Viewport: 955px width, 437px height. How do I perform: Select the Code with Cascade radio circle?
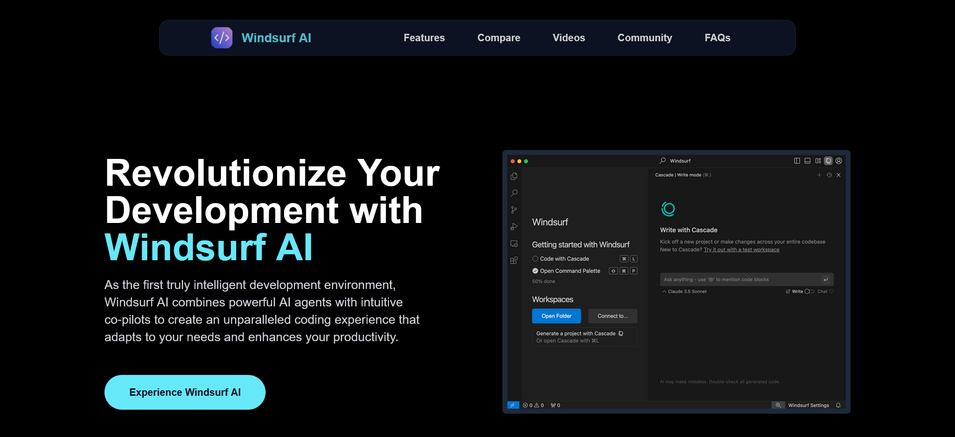click(x=535, y=259)
